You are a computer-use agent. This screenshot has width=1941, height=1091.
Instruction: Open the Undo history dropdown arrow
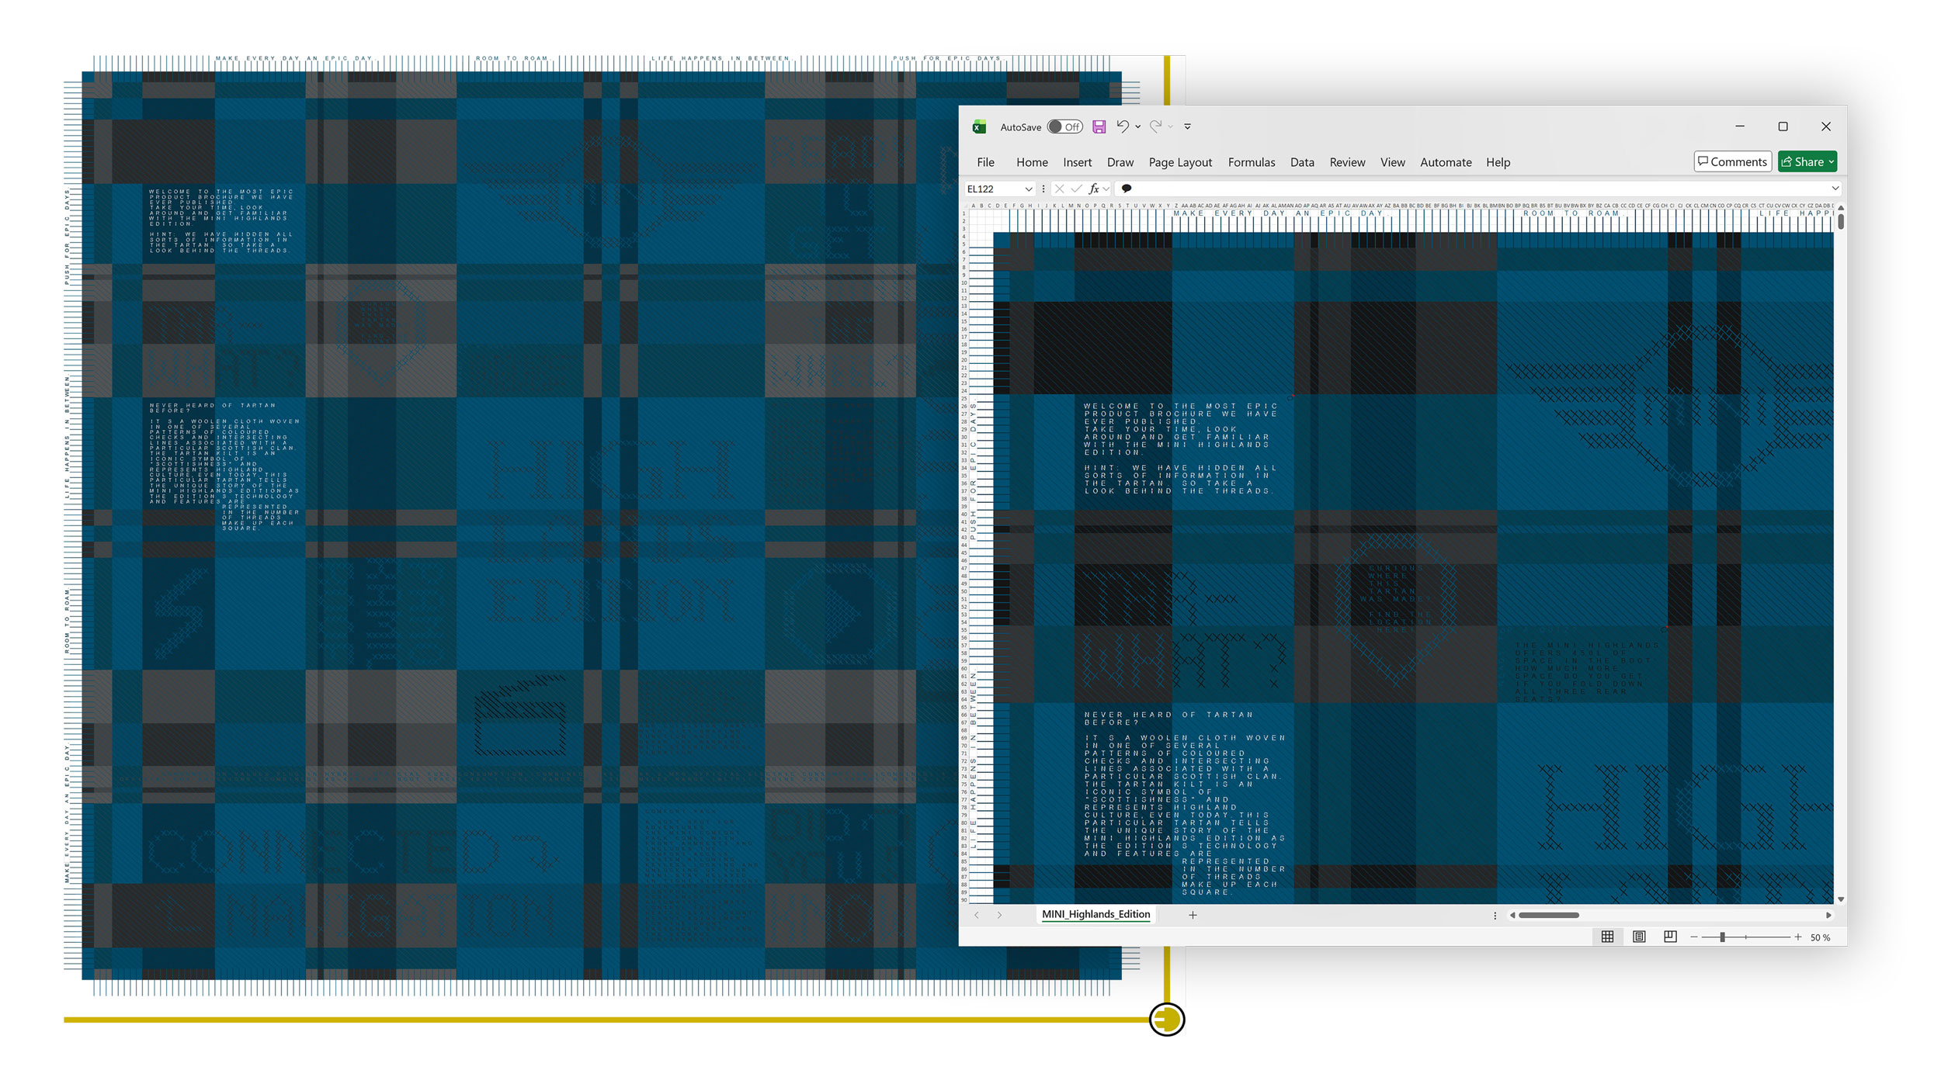[x=1138, y=126]
